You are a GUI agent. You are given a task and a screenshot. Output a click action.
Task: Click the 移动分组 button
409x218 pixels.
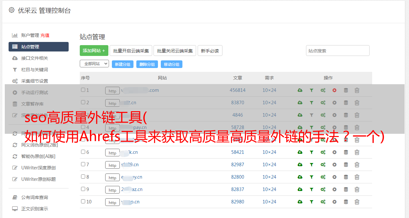[x=172, y=64]
